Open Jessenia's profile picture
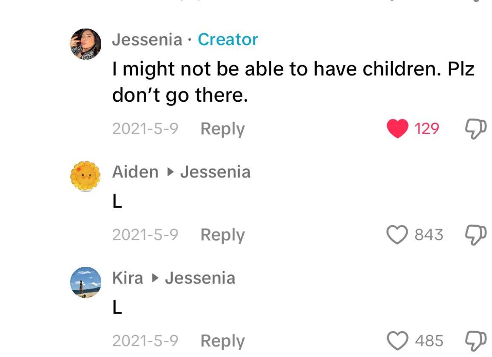Viewport: 492px width, 357px height. (x=85, y=44)
